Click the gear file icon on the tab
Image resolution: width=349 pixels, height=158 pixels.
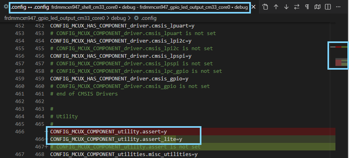click(x=6, y=7)
